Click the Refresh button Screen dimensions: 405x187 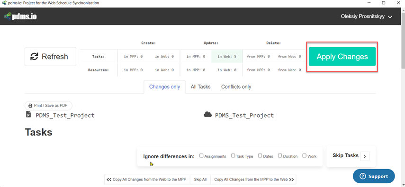50,56
